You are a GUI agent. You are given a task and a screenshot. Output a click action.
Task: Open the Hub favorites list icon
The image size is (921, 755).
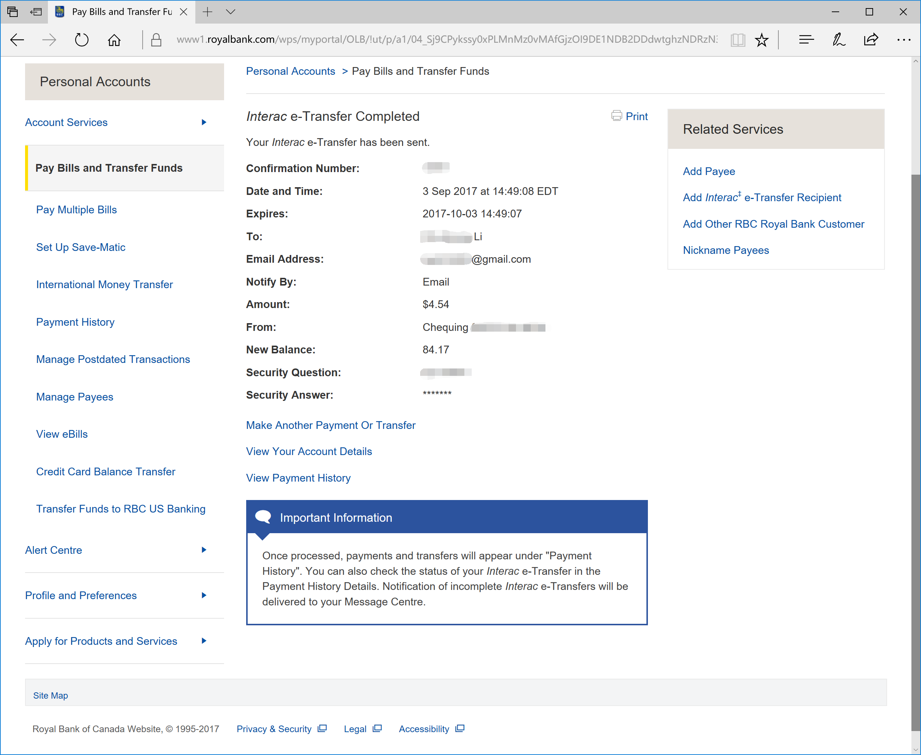(806, 40)
